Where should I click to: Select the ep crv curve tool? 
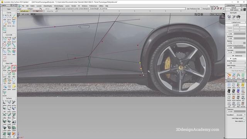click(x=9, y=17)
